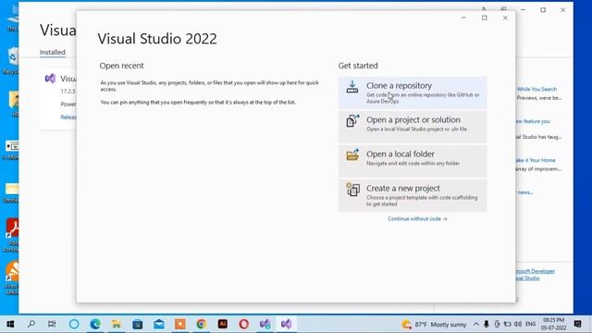592x333 pixels.
Task: Launch Microsoft Edge from taskbar
Action: point(95,324)
